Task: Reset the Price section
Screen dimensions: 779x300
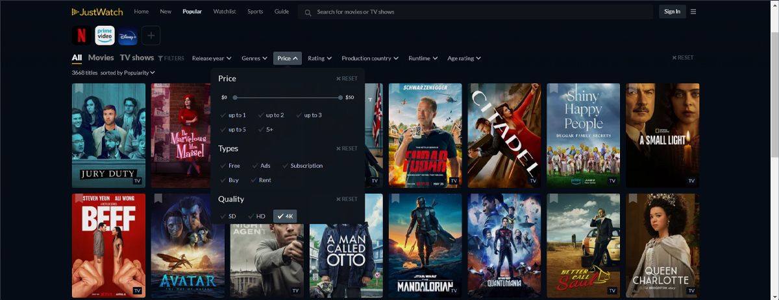Action: pos(347,78)
